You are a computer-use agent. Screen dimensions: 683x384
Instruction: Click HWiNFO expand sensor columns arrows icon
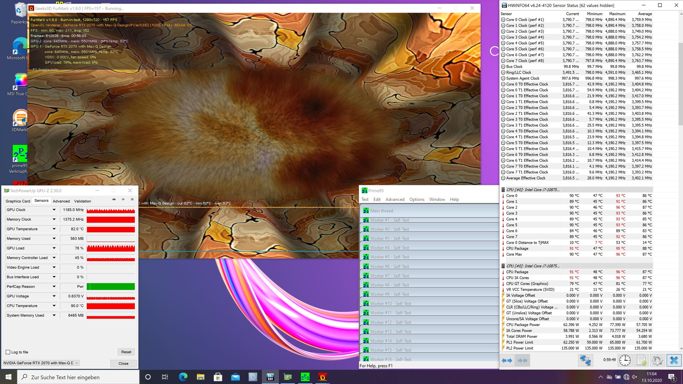coord(507,360)
